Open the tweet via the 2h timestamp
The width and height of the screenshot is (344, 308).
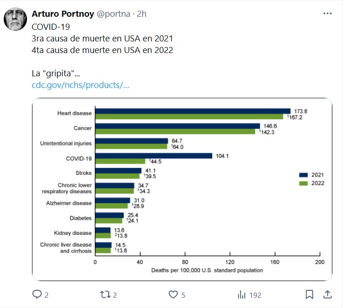tap(141, 14)
